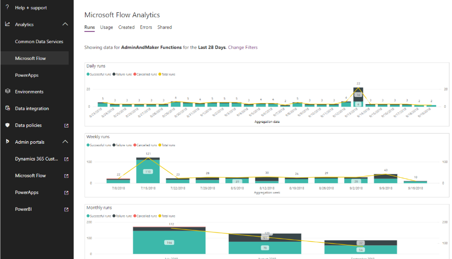Click the July monthly bar labeled 146
The height and width of the screenshot is (259, 452).
pyautogui.click(x=169, y=242)
